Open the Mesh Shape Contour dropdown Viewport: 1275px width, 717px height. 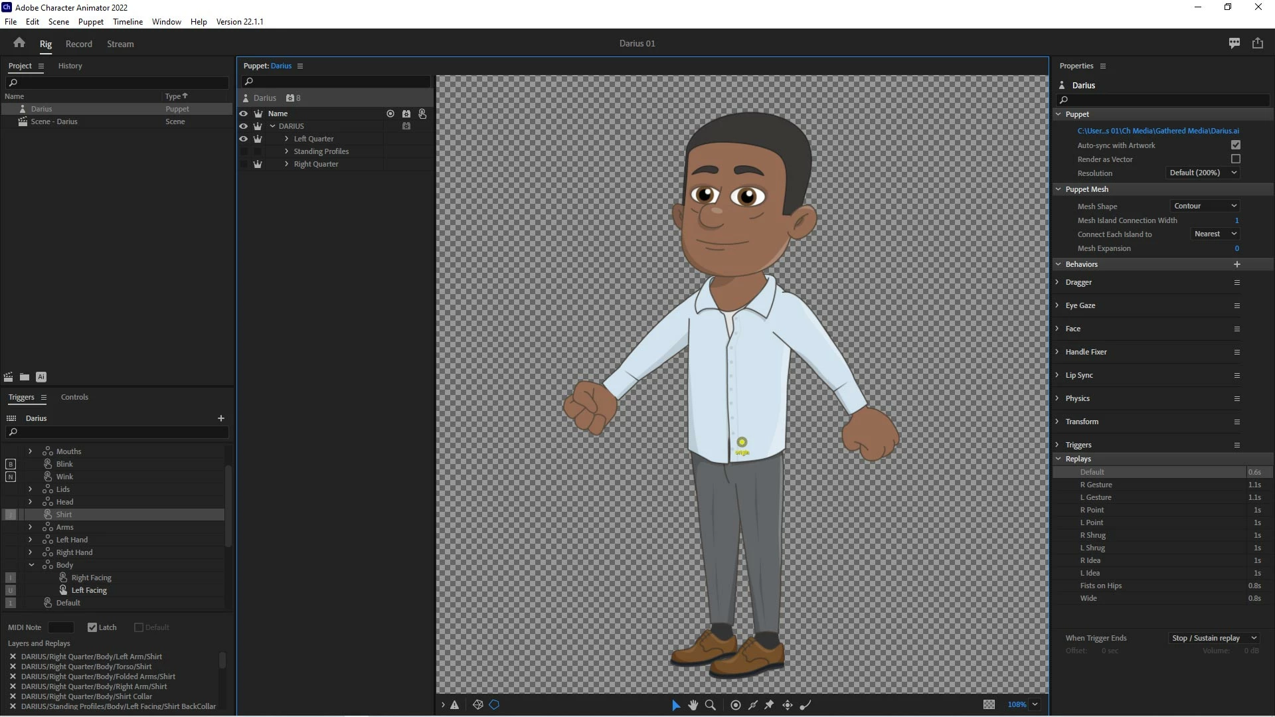pos(1205,206)
